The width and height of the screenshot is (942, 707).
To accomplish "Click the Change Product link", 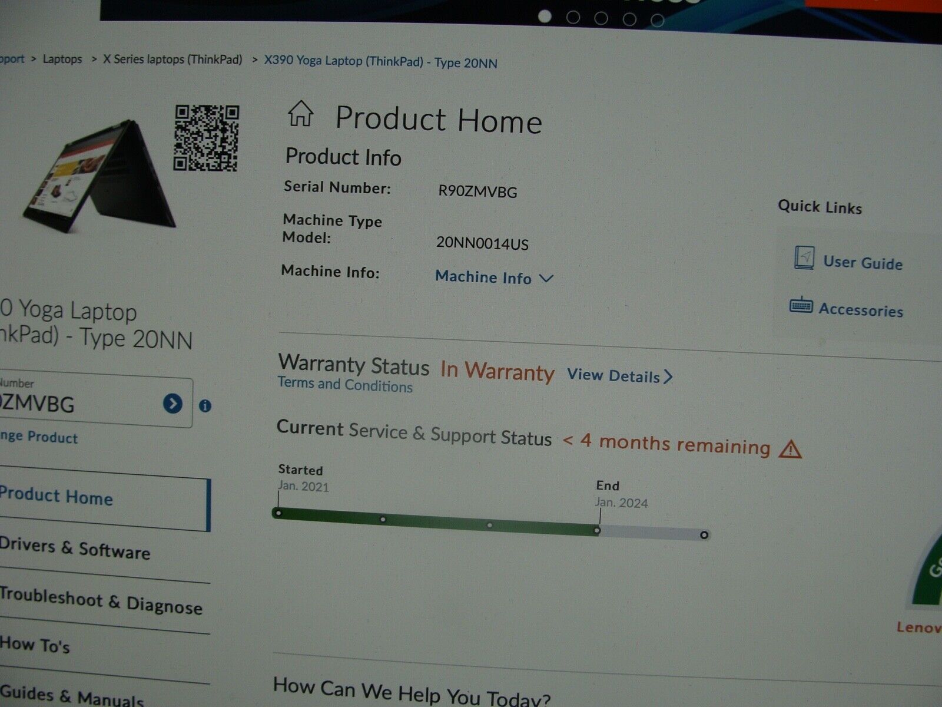I will point(39,437).
